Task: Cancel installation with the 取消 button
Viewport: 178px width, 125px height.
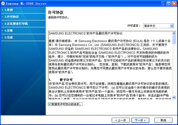Action: pos(163,120)
